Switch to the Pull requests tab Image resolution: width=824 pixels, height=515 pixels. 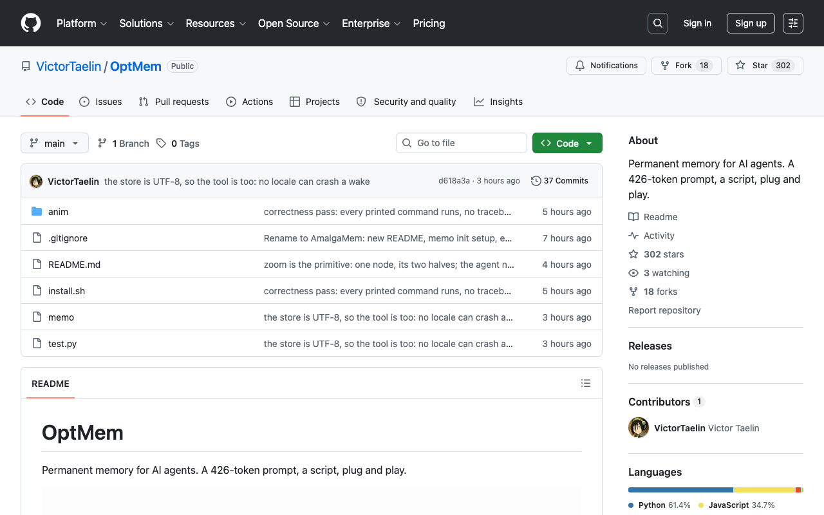click(x=174, y=102)
